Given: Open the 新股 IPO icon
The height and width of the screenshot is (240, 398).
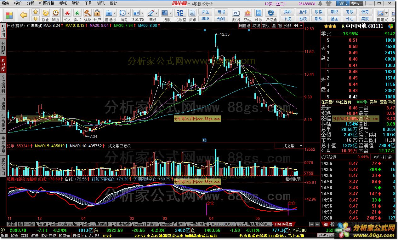Looking at the screenshot, I should click(259, 13).
